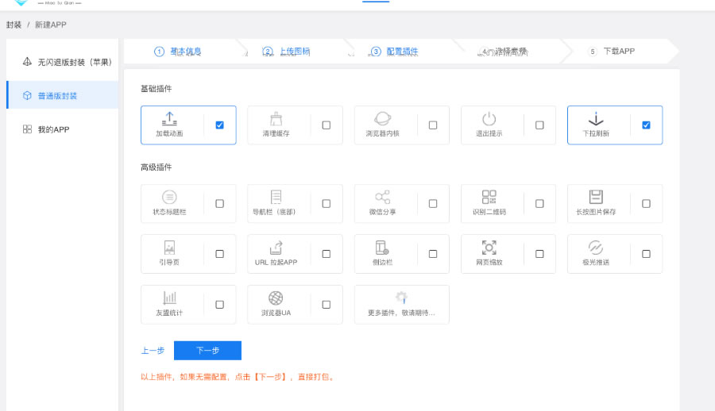715x411 pixels.
Task: Select the 友盟统计 checkbox
Action: [219, 305]
